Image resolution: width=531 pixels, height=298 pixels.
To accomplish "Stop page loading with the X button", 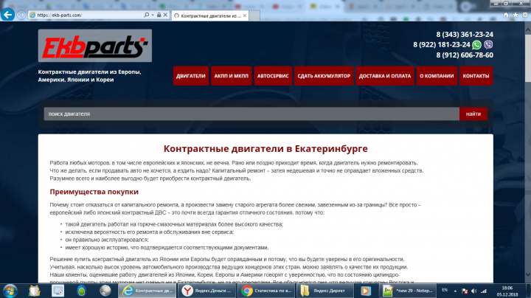I will tap(165, 15).
